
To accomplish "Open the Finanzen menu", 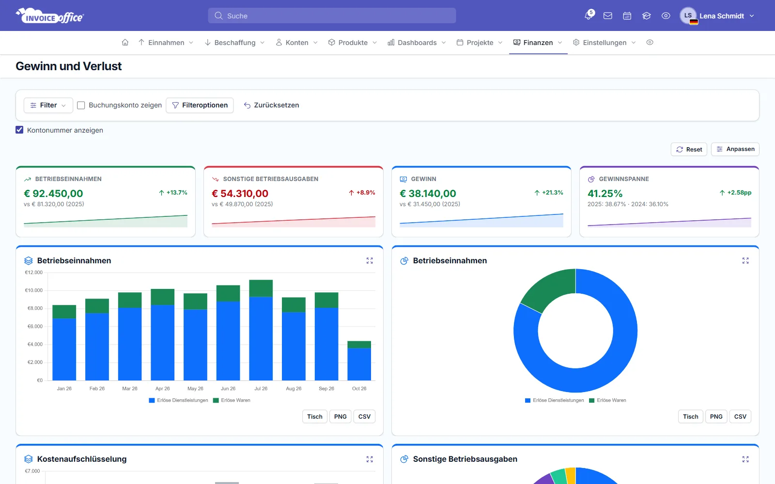I will click(x=538, y=43).
